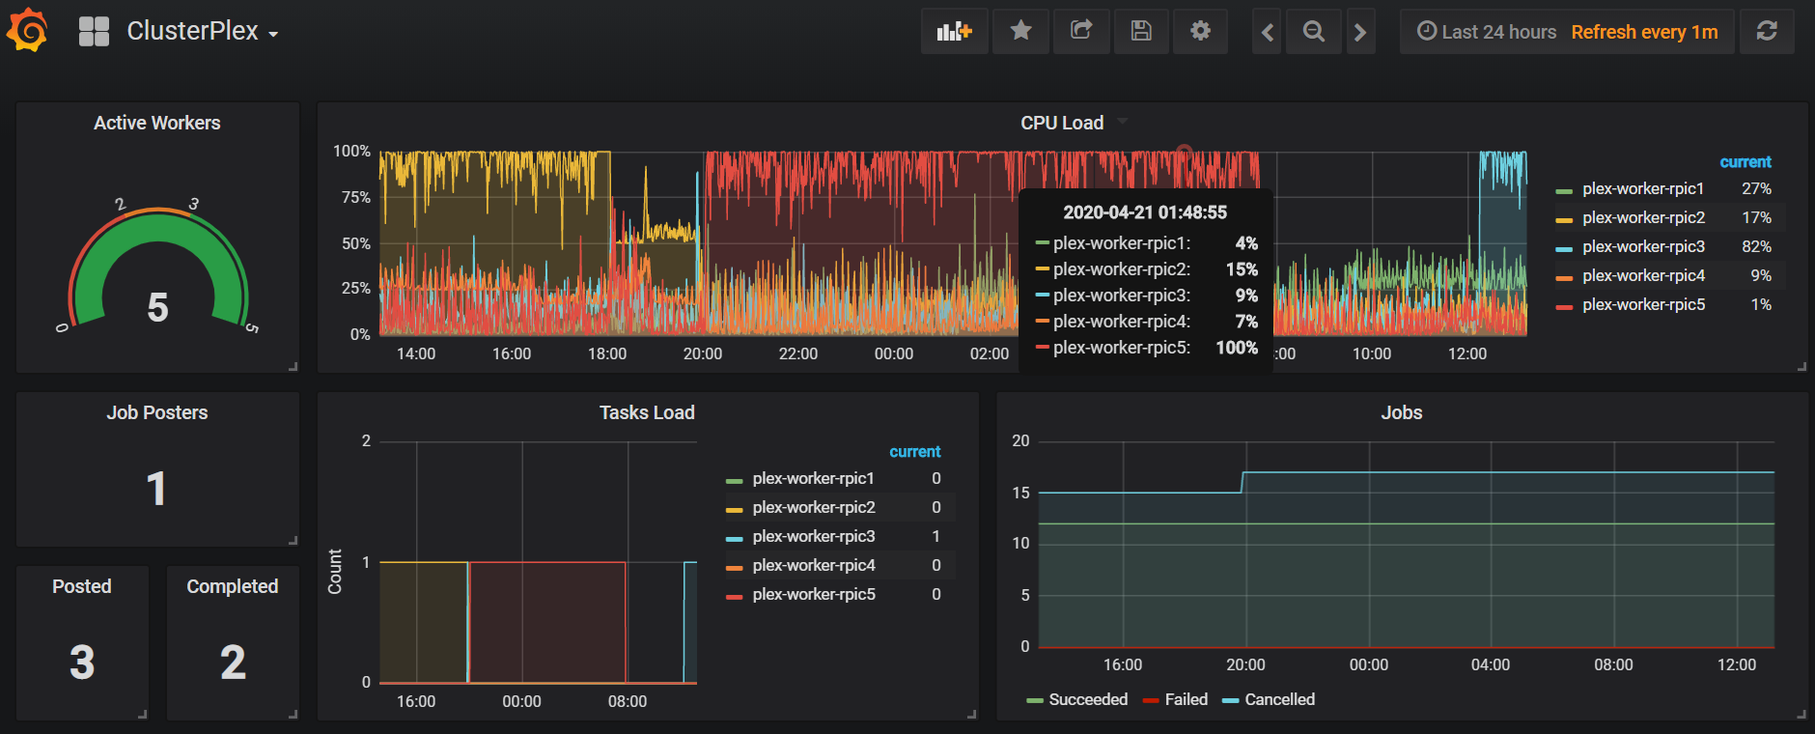Share the dashboard
Image resolution: width=1815 pixels, height=734 pixels.
(1081, 31)
